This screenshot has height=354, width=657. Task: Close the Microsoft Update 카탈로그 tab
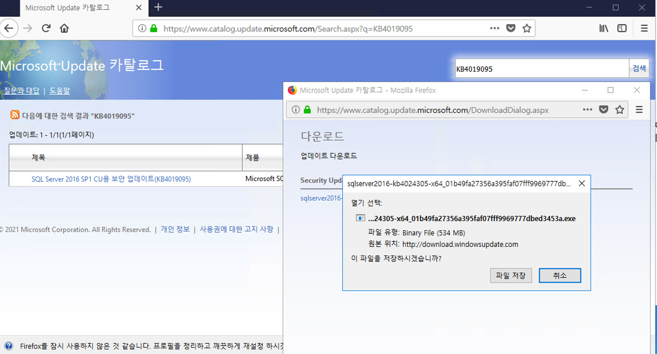click(x=139, y=8)
